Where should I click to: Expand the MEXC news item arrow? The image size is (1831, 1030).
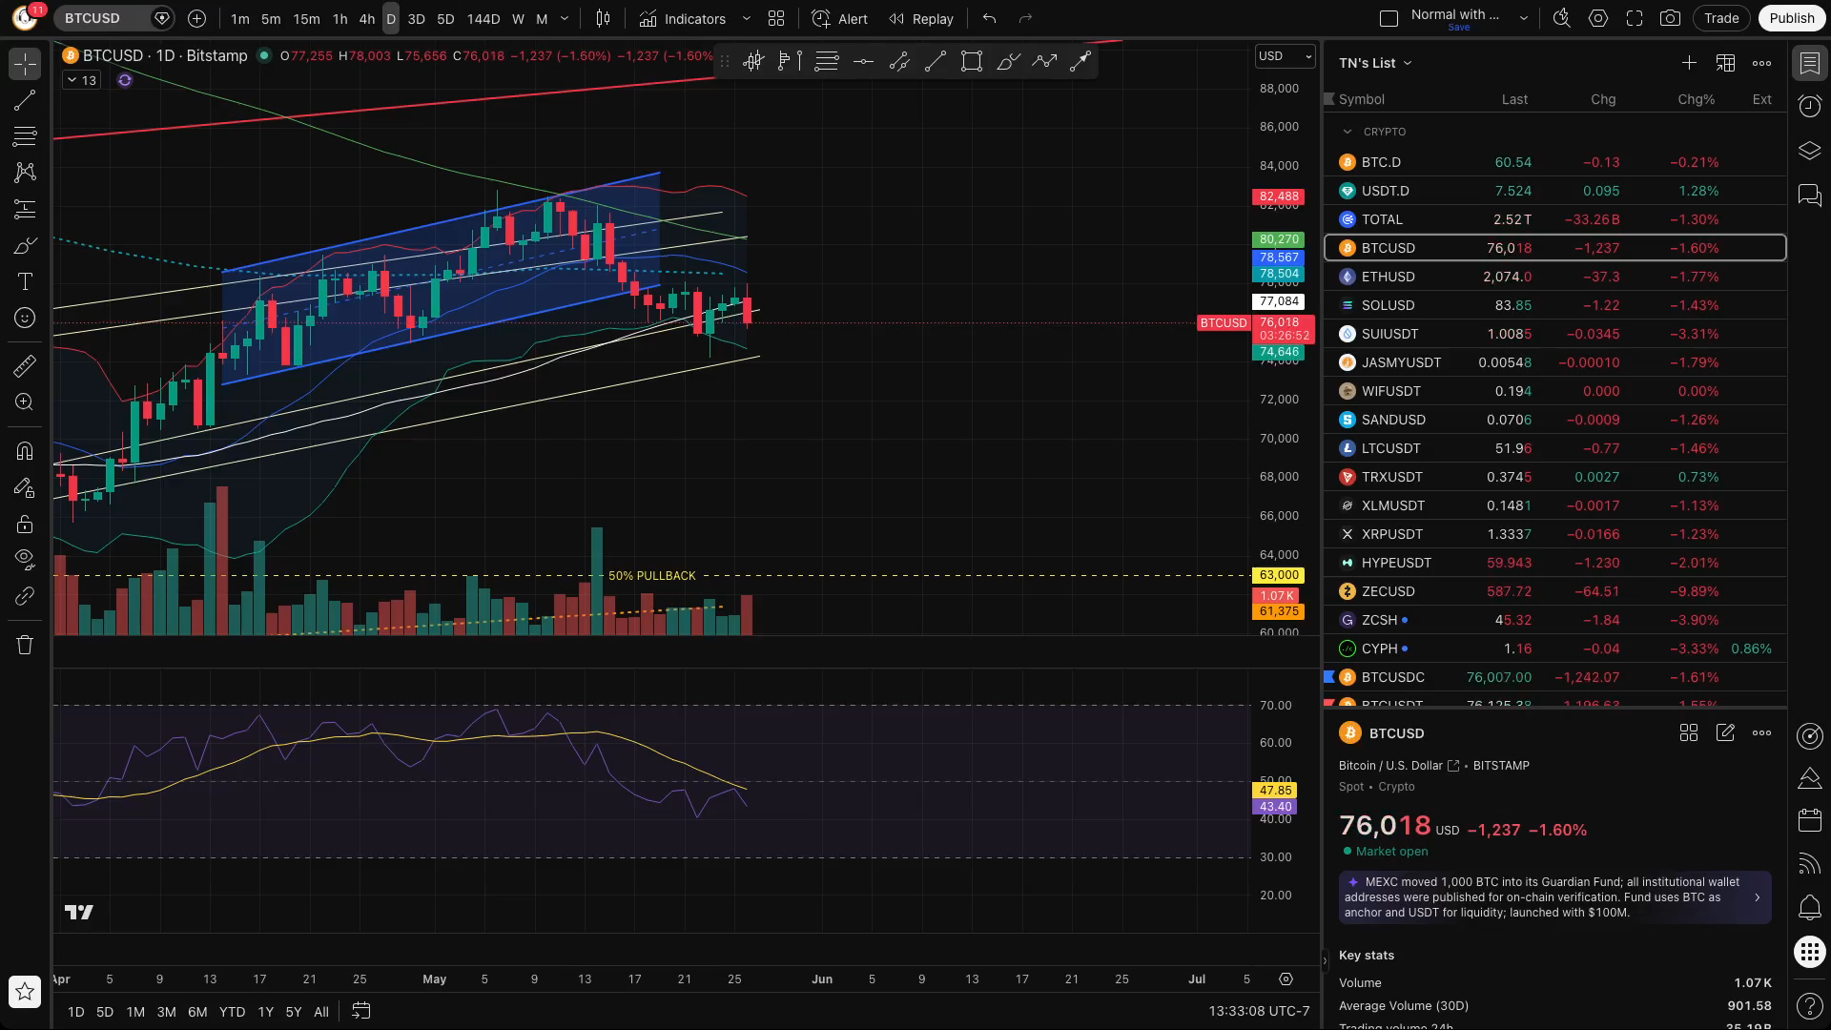coord(1757,897)
